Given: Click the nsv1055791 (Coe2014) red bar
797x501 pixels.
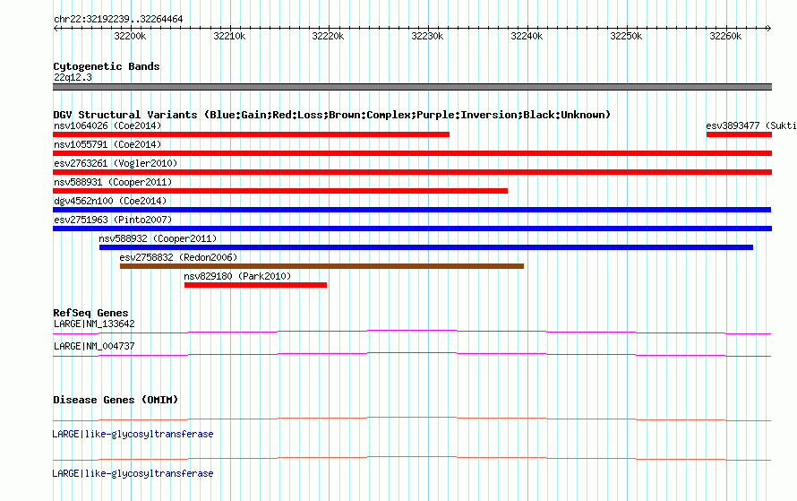Looking at the screenshot, I should [x=412, y=153].
